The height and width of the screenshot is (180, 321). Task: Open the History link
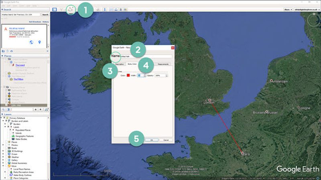pyautogui.click(x=45, y=22)
